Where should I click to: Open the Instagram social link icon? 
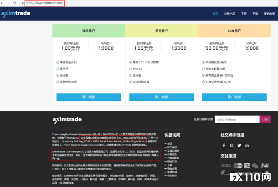coord(232,145)
